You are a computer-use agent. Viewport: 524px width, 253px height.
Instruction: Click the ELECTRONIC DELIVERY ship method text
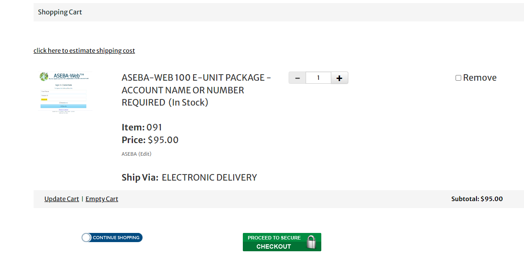[x=209, y=177]
